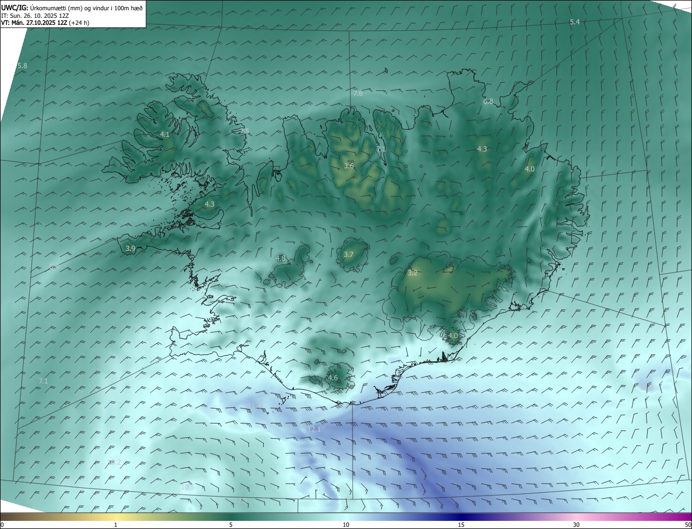The height and width of the screenshot is (529, 692).
Task: Click the 3.2 value label
Action: (x=412, y=273)
